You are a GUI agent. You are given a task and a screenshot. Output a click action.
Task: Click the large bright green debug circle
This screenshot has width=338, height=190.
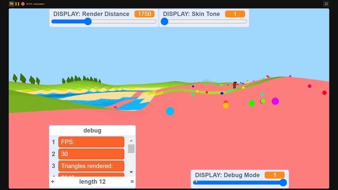(251, 103)
